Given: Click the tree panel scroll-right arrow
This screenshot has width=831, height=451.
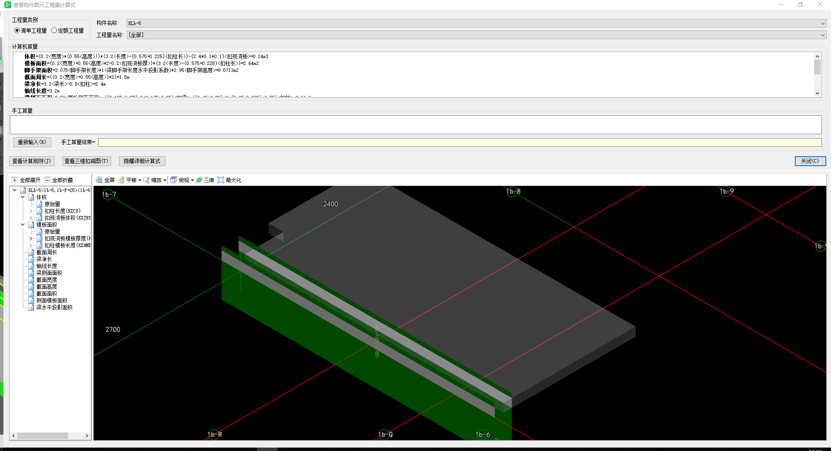Looking at the screenshot, I should coord(87,436).
